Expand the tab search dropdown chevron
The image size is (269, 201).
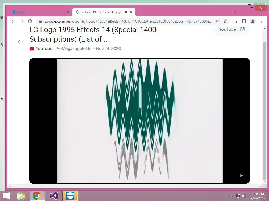(x=235, y=12)
